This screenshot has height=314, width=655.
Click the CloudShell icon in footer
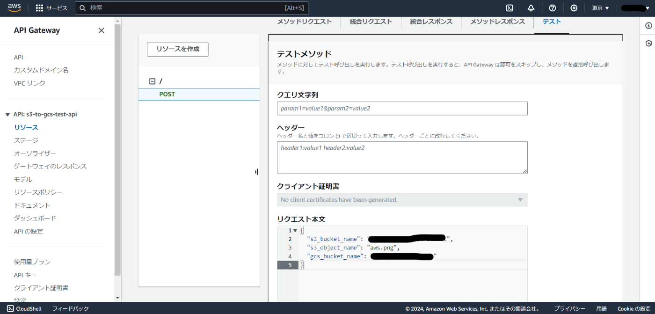coord(10,308)
